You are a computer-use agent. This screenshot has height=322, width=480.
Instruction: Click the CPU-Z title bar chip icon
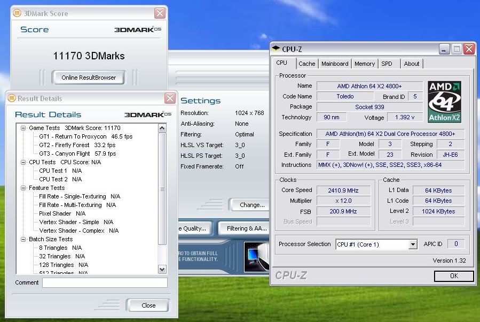pyautogui.click(x=276, y=48)
